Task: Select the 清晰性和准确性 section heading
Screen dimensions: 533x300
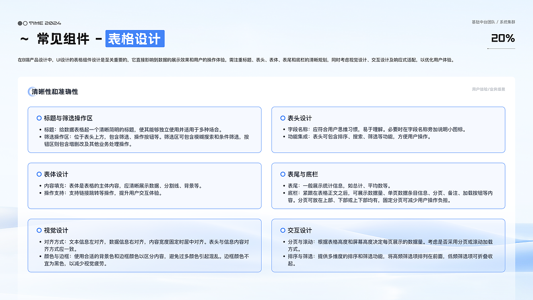Action: 55,92
